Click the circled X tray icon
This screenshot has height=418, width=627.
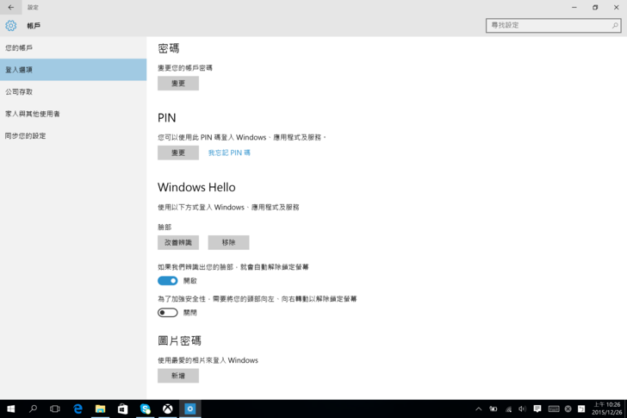tap(568, 409)
